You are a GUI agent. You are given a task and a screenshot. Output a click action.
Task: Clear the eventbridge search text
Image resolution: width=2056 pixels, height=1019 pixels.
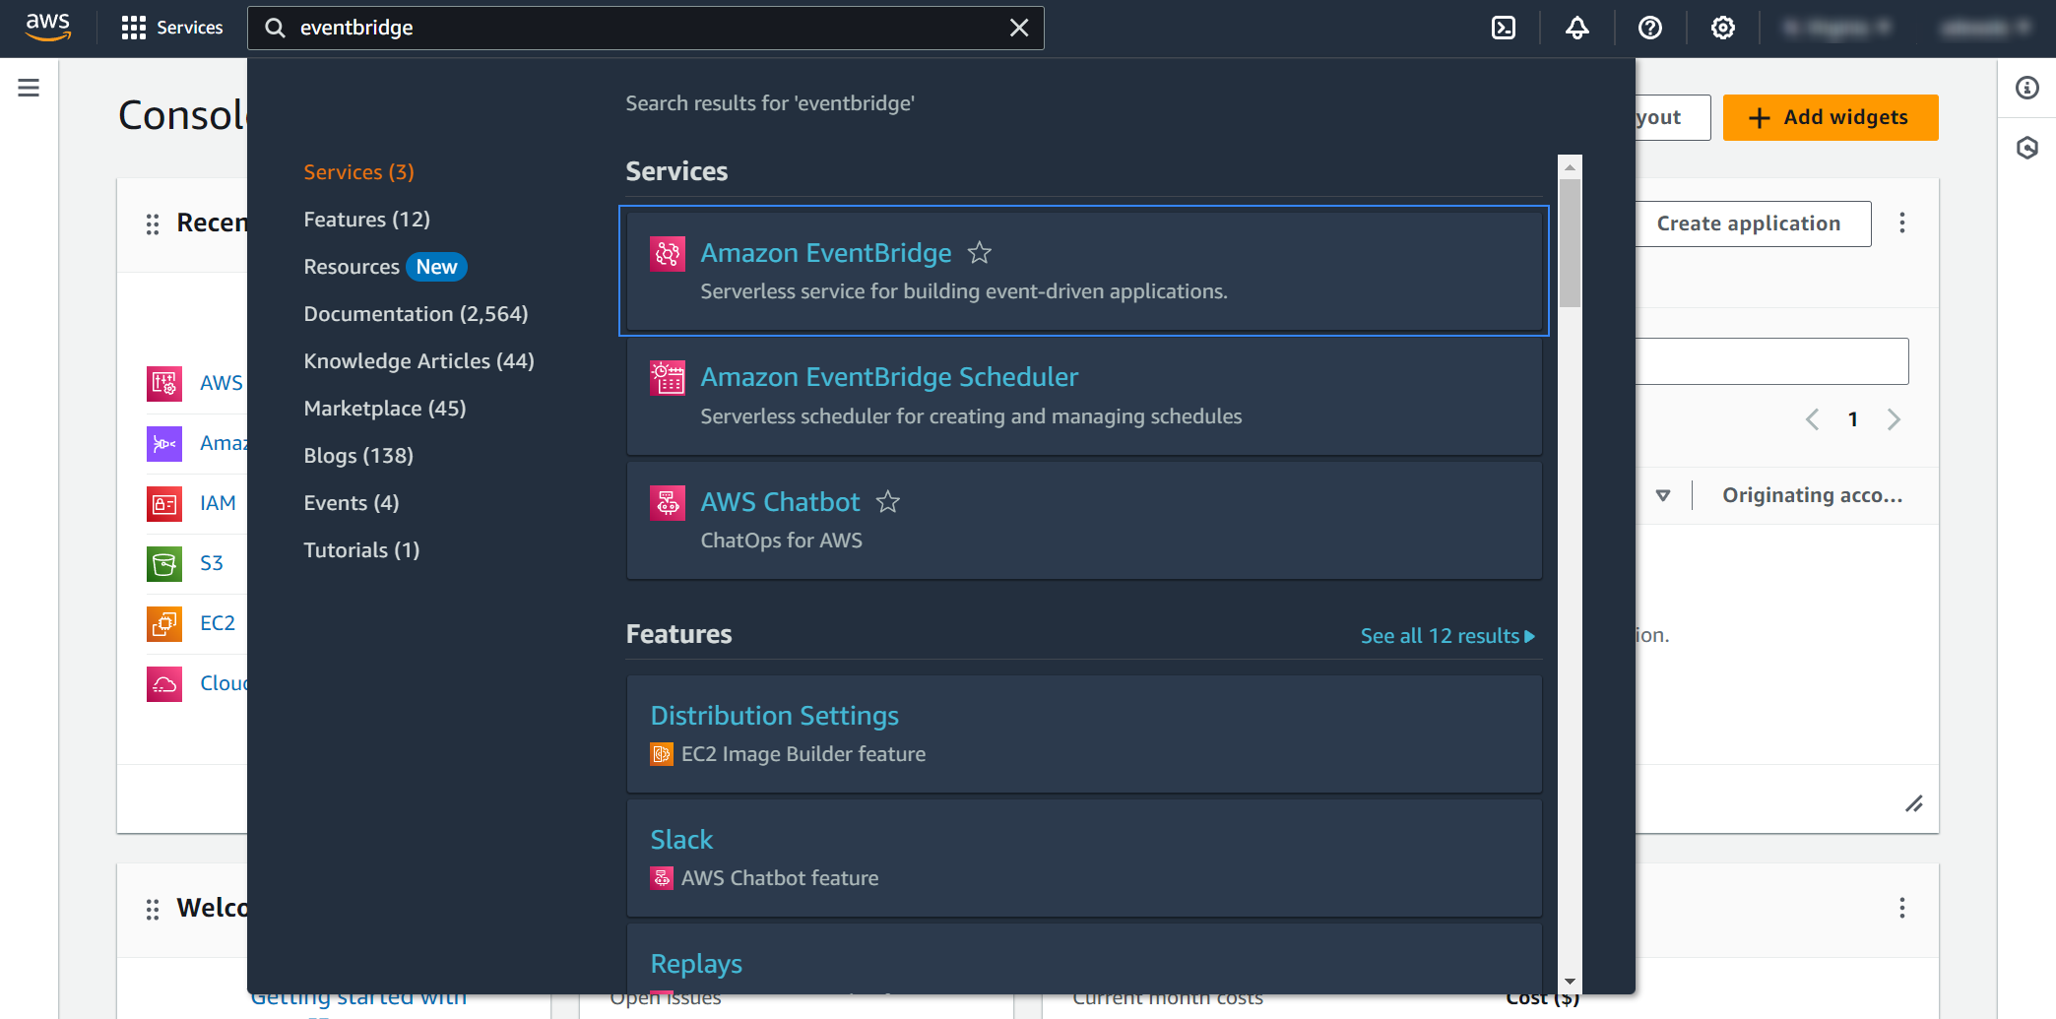[x=1019, y=28]
